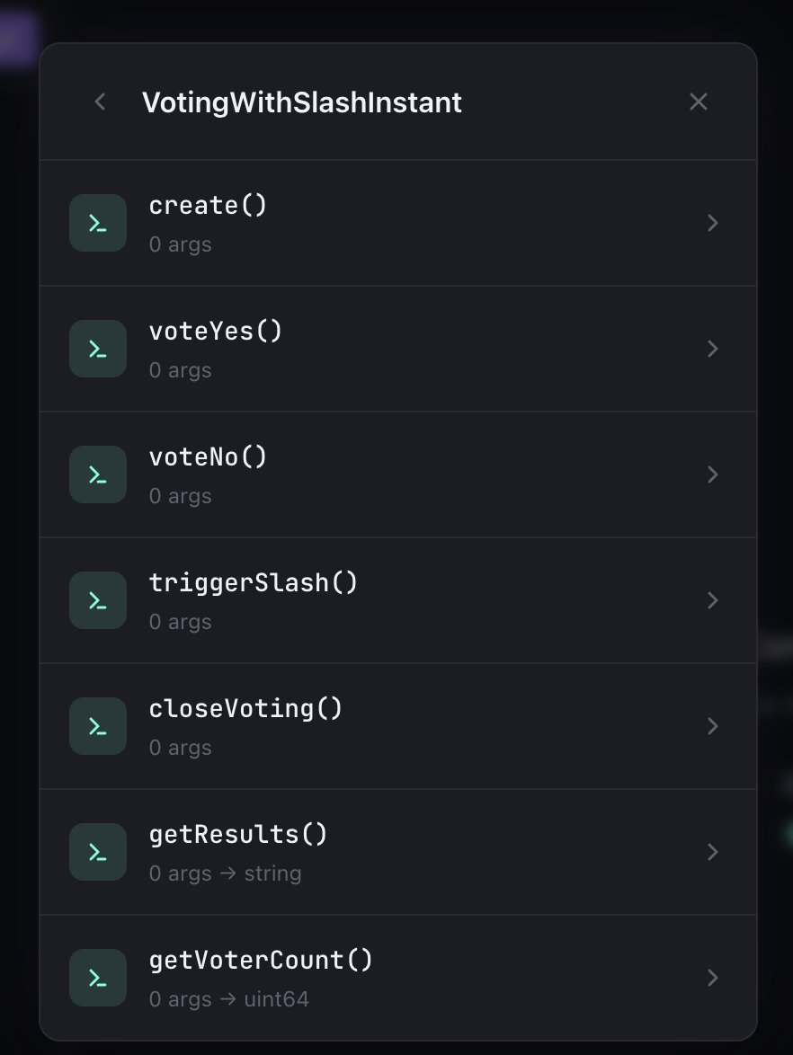The image size is (793, 1055).
Task: Select the triggerSlash() method label
Action: pos(254,583)
